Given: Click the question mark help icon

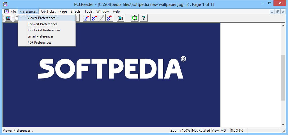Looking at the screenshot, I should point(144,18).
